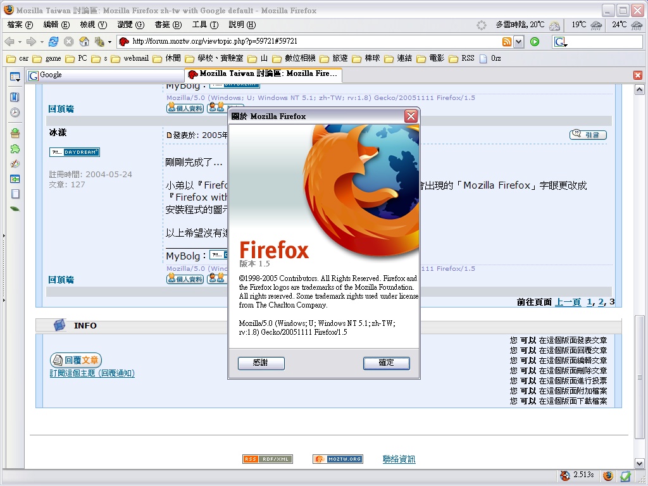Click the sidebar window with green arrow icon
The image size is (648, 486).
point(15,179)
